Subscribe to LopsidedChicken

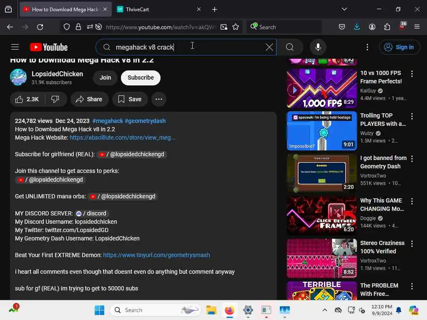coord(141,77)
